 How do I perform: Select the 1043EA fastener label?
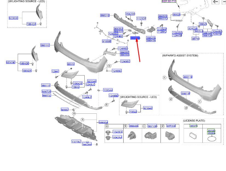(x=117, y=132)
